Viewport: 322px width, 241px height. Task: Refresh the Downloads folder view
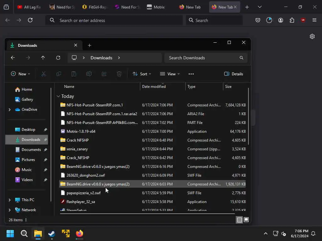(x=58, y=58)
